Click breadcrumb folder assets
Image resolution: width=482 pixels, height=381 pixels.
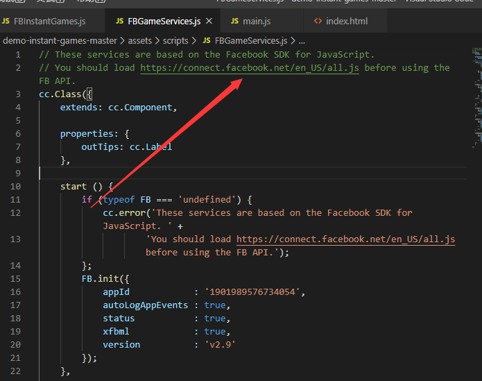point(140,40)
